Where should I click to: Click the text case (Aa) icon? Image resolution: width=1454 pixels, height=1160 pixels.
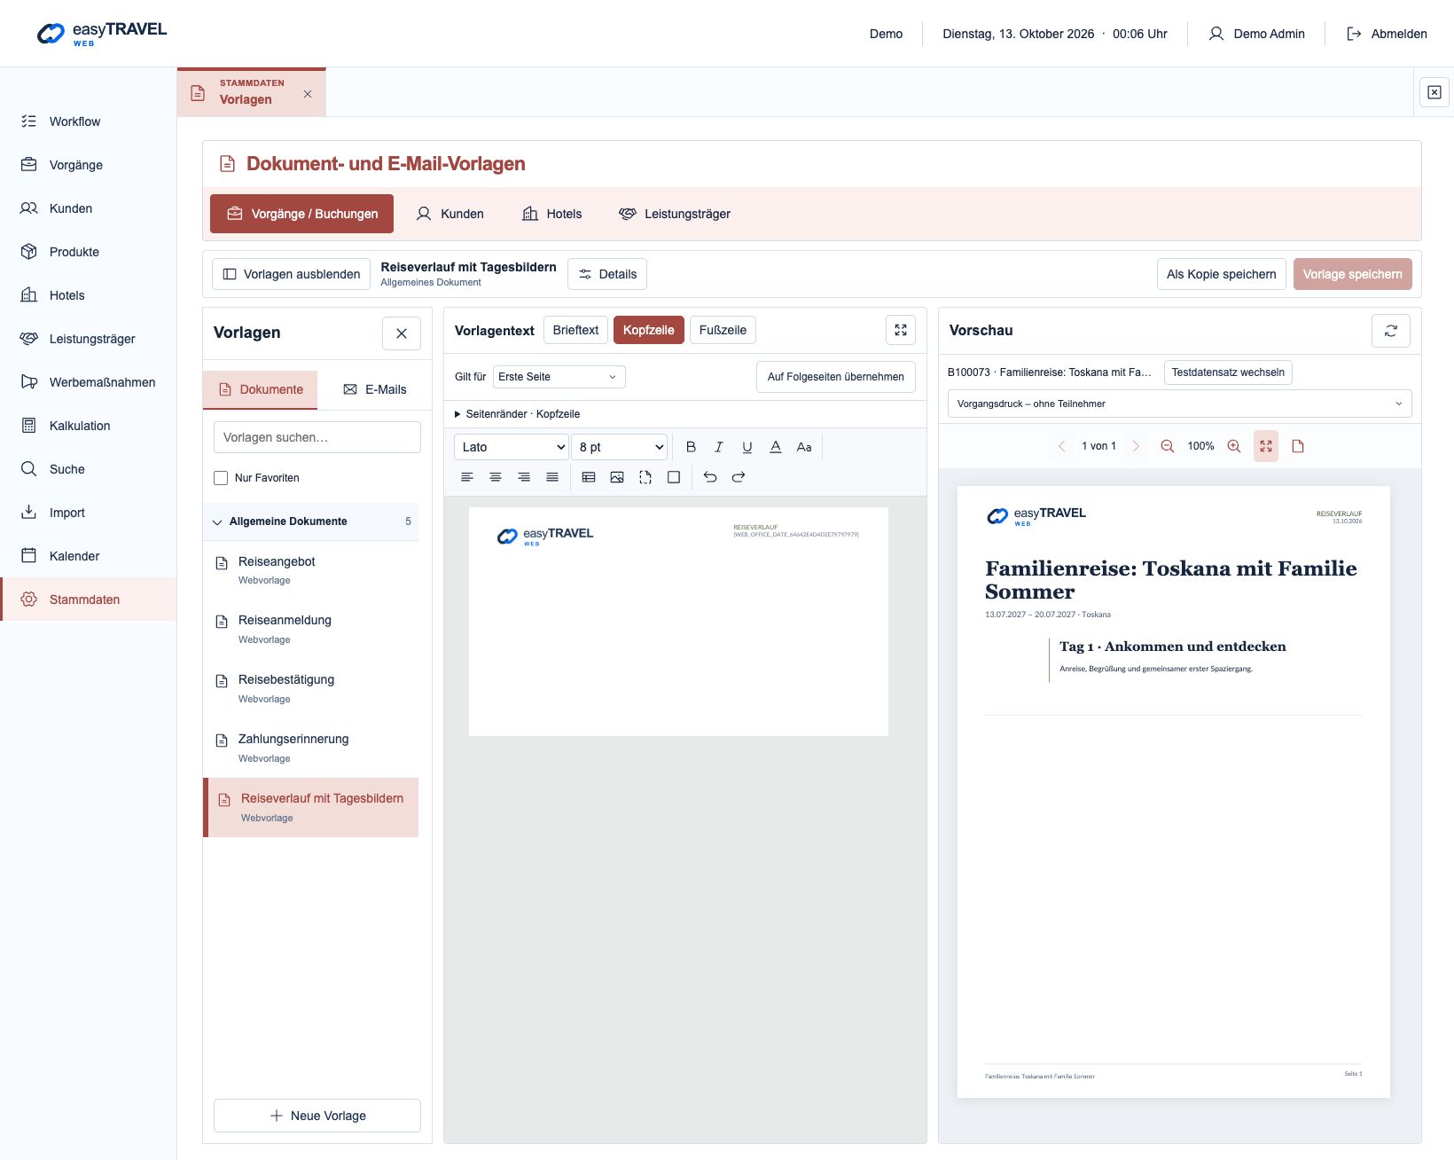pos(804,447)
